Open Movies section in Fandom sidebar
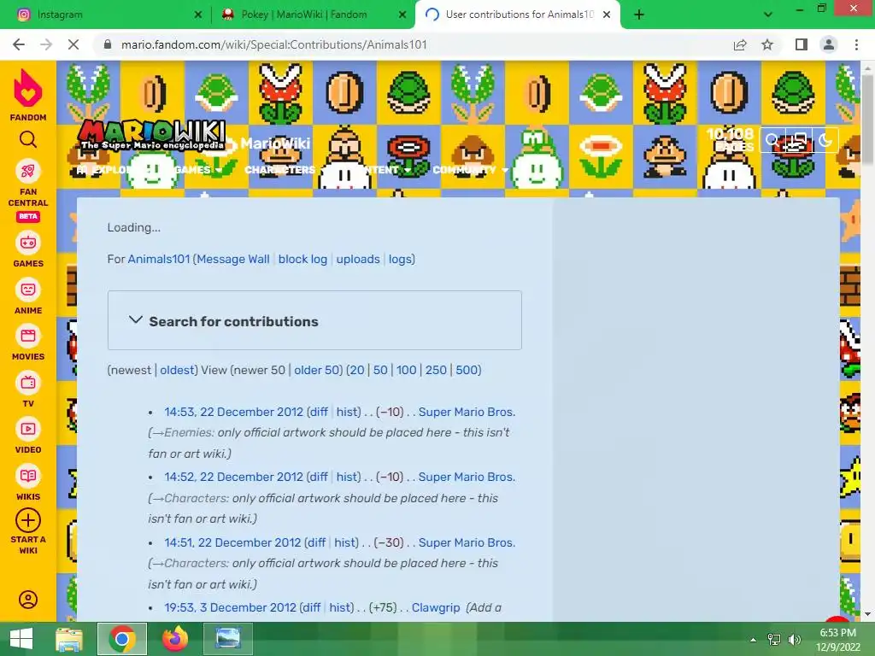875x656 pixels. coord(28,343)
